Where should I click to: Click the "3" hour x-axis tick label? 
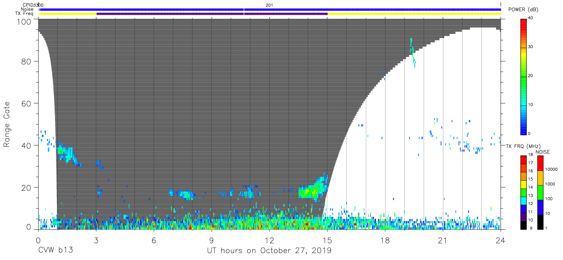pos(96,240)
